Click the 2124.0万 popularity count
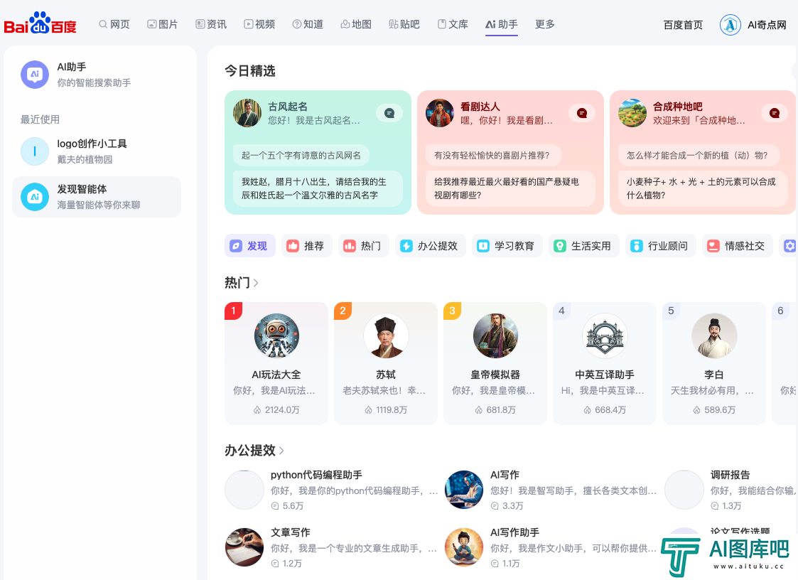The width and height of the screenshot is (798, 580). click(x=277, y=410)
